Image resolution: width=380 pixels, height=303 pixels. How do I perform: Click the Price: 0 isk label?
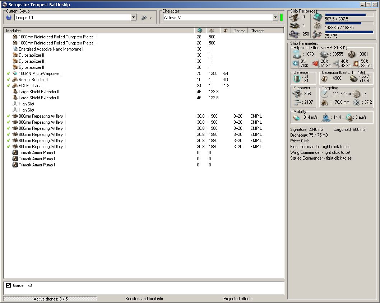click(x=300, y=141)
